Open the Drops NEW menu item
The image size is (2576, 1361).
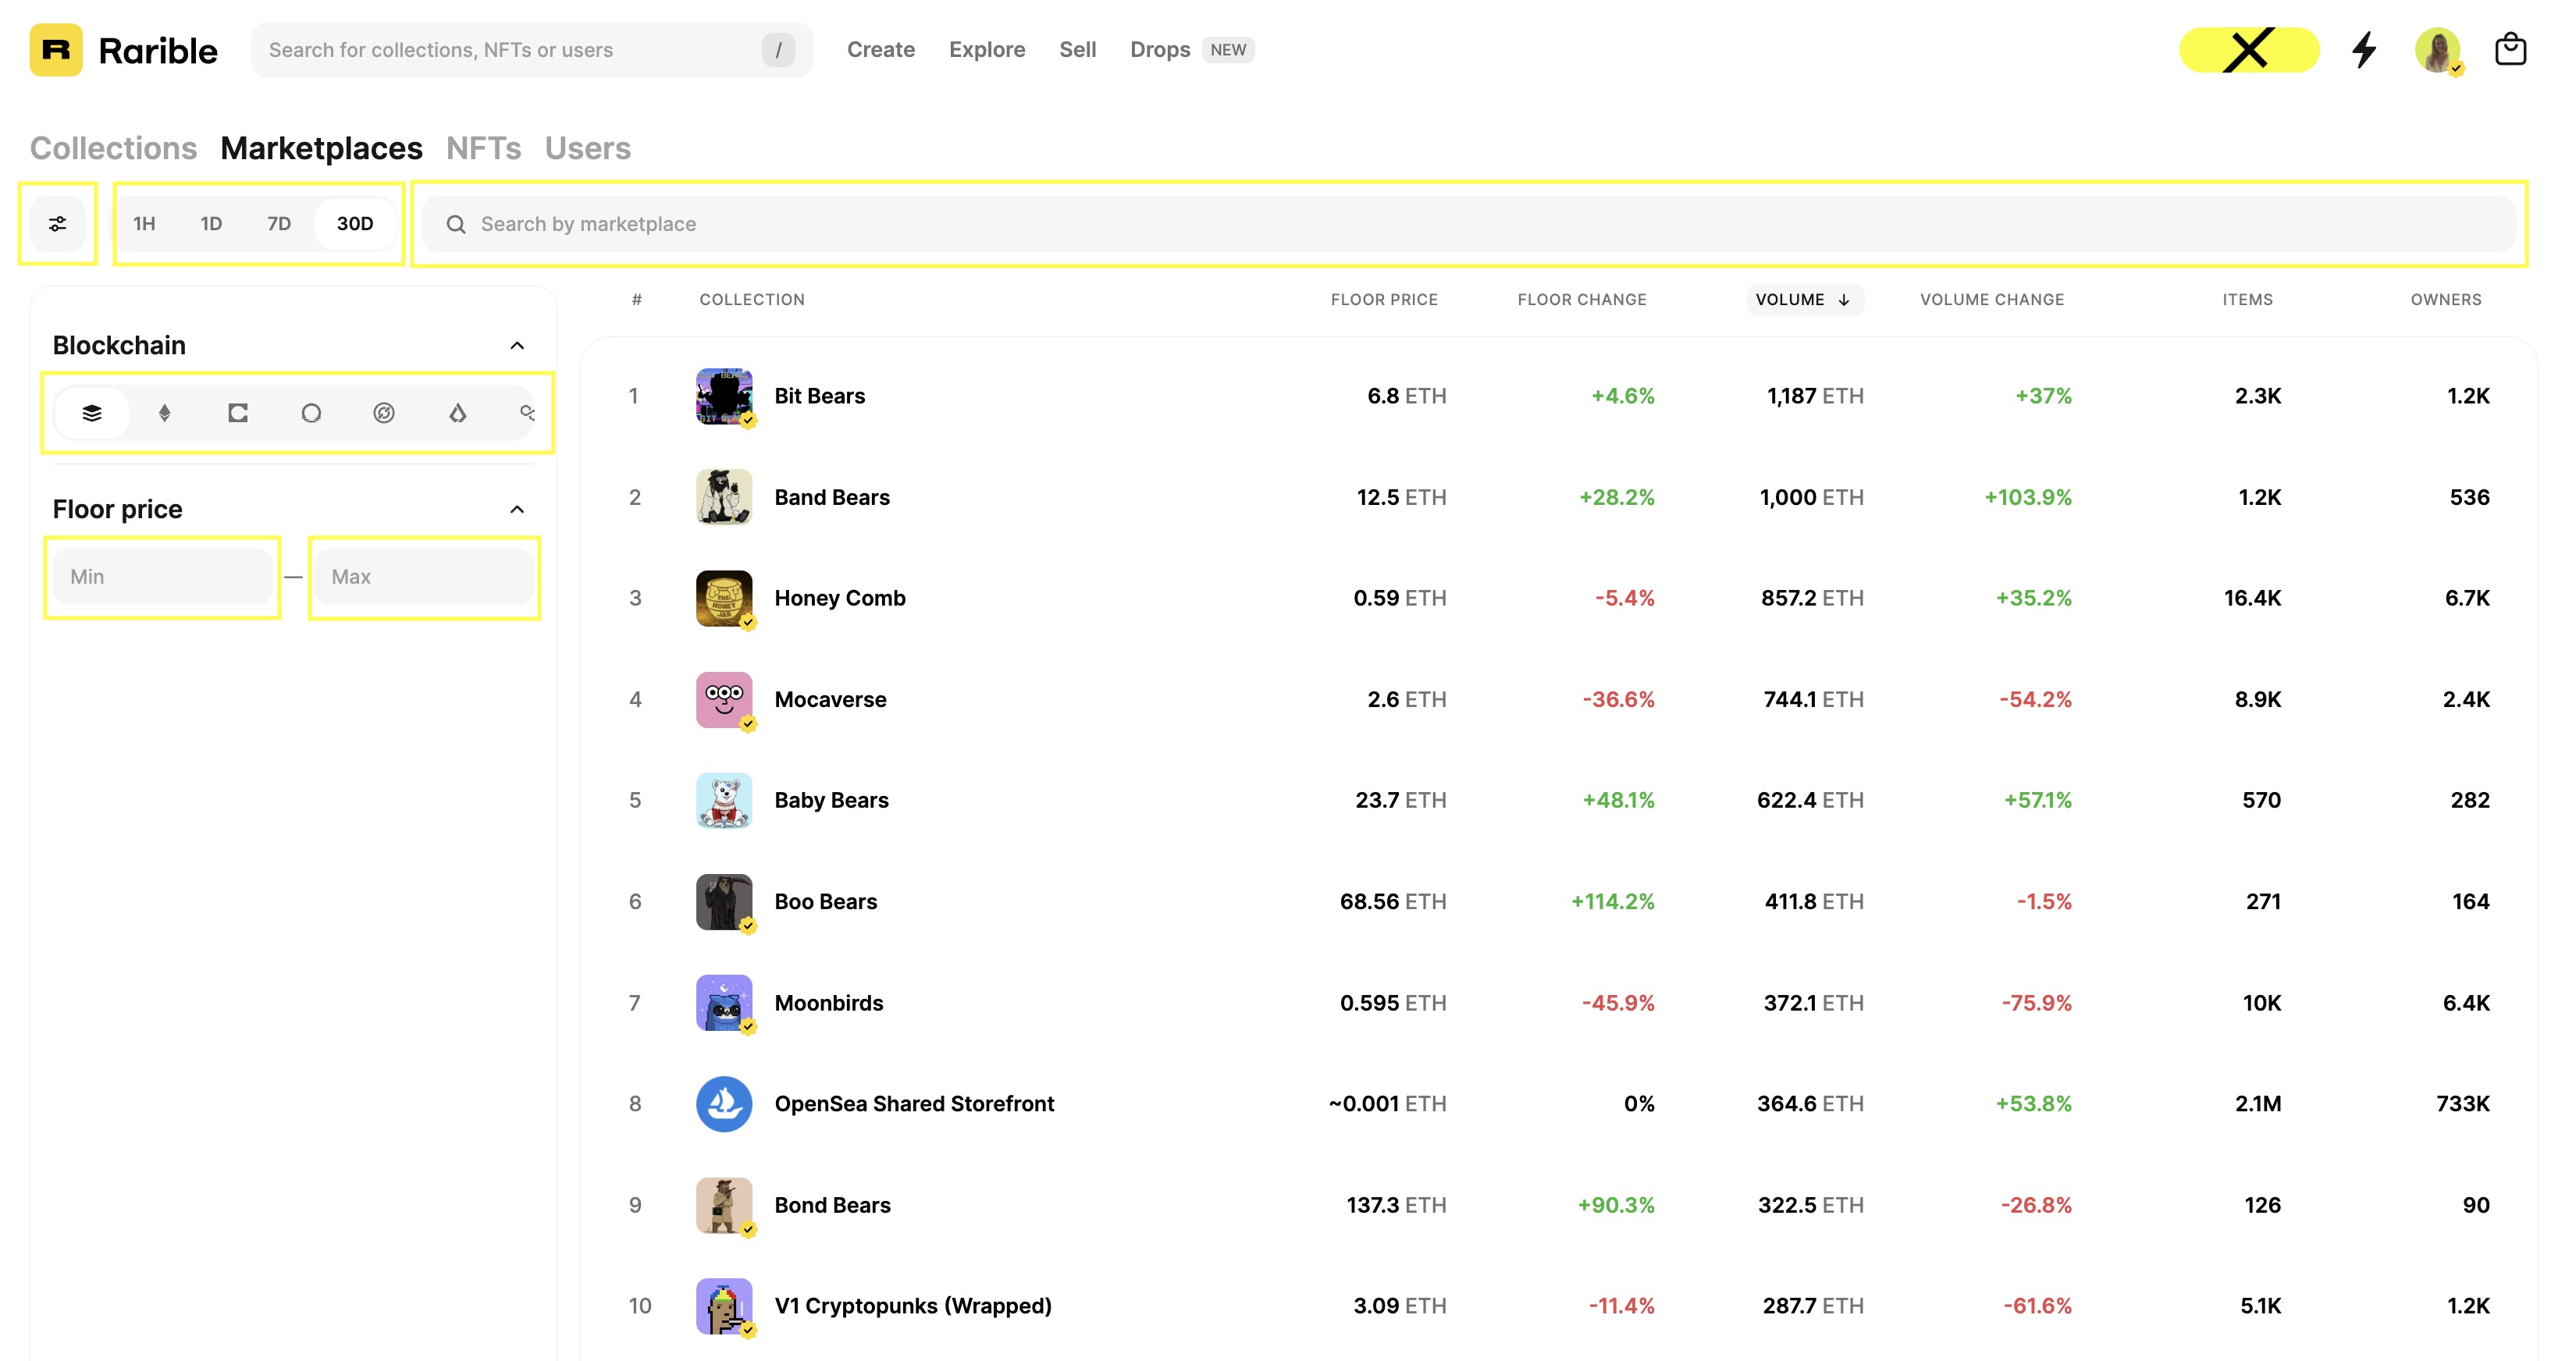(1191, 49)
